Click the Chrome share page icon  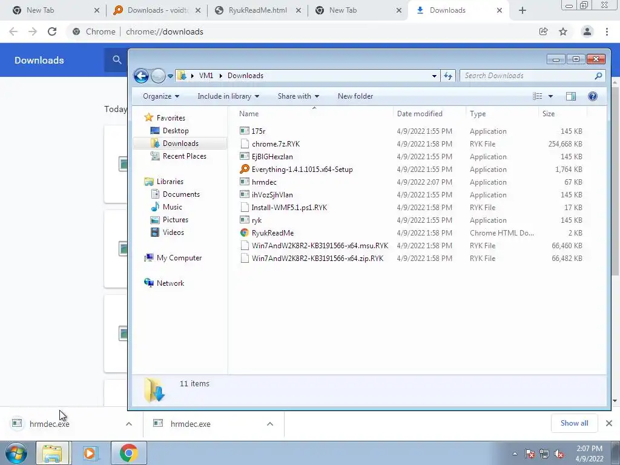pos(543,31)
